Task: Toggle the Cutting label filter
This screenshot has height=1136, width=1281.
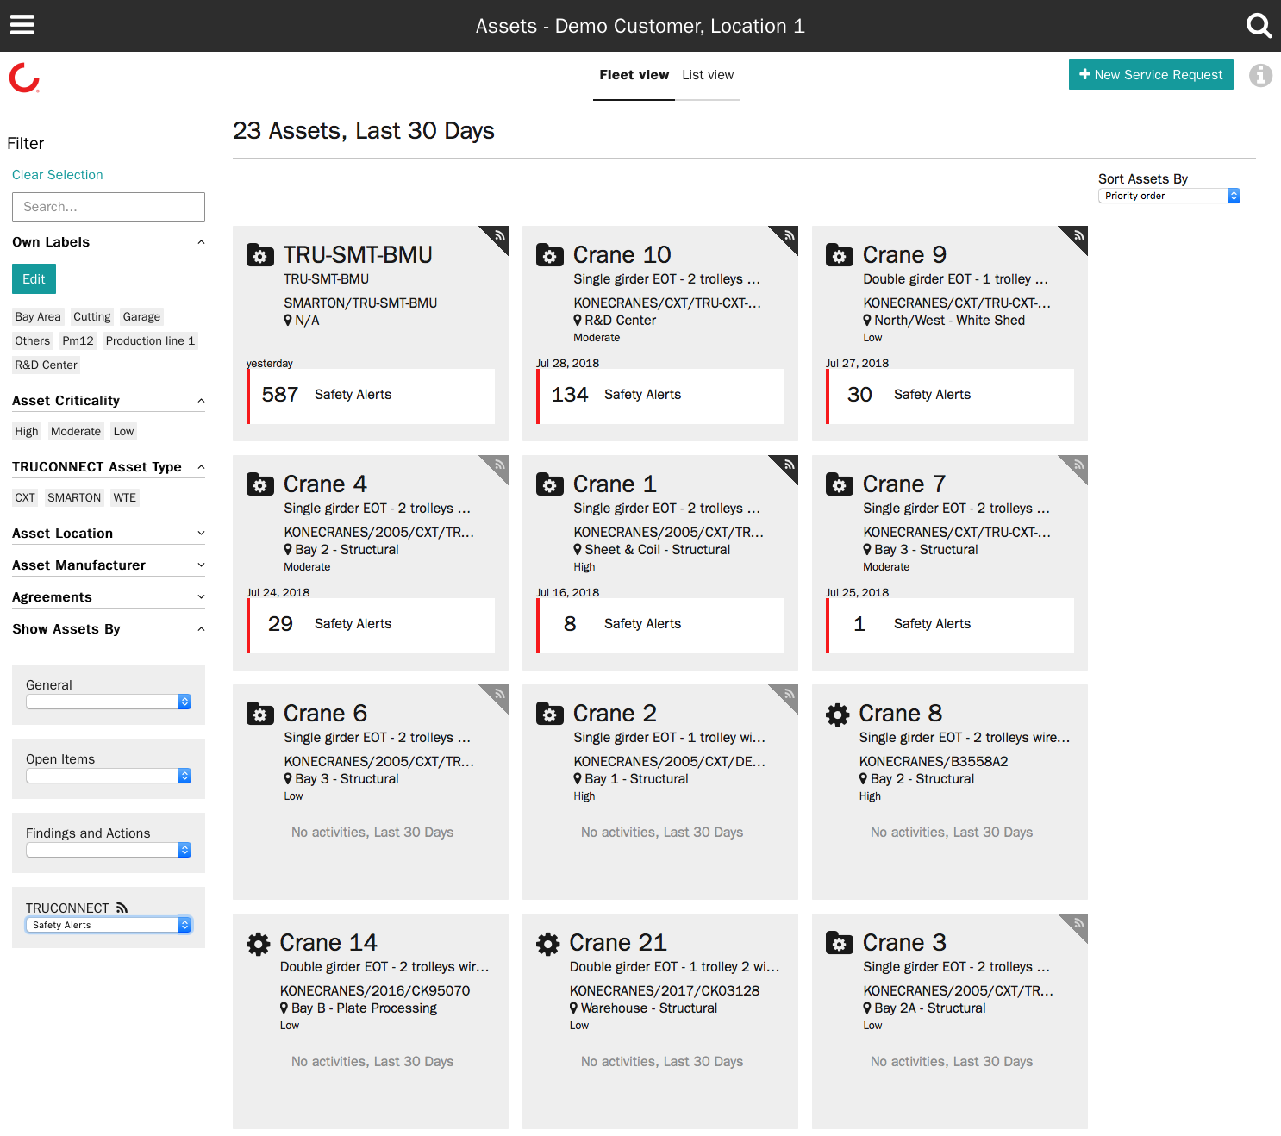Action: 91,316
